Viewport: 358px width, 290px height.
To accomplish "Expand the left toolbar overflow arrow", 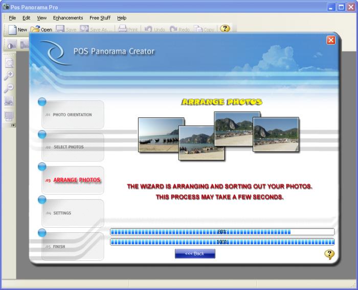I will coord(13,125).
